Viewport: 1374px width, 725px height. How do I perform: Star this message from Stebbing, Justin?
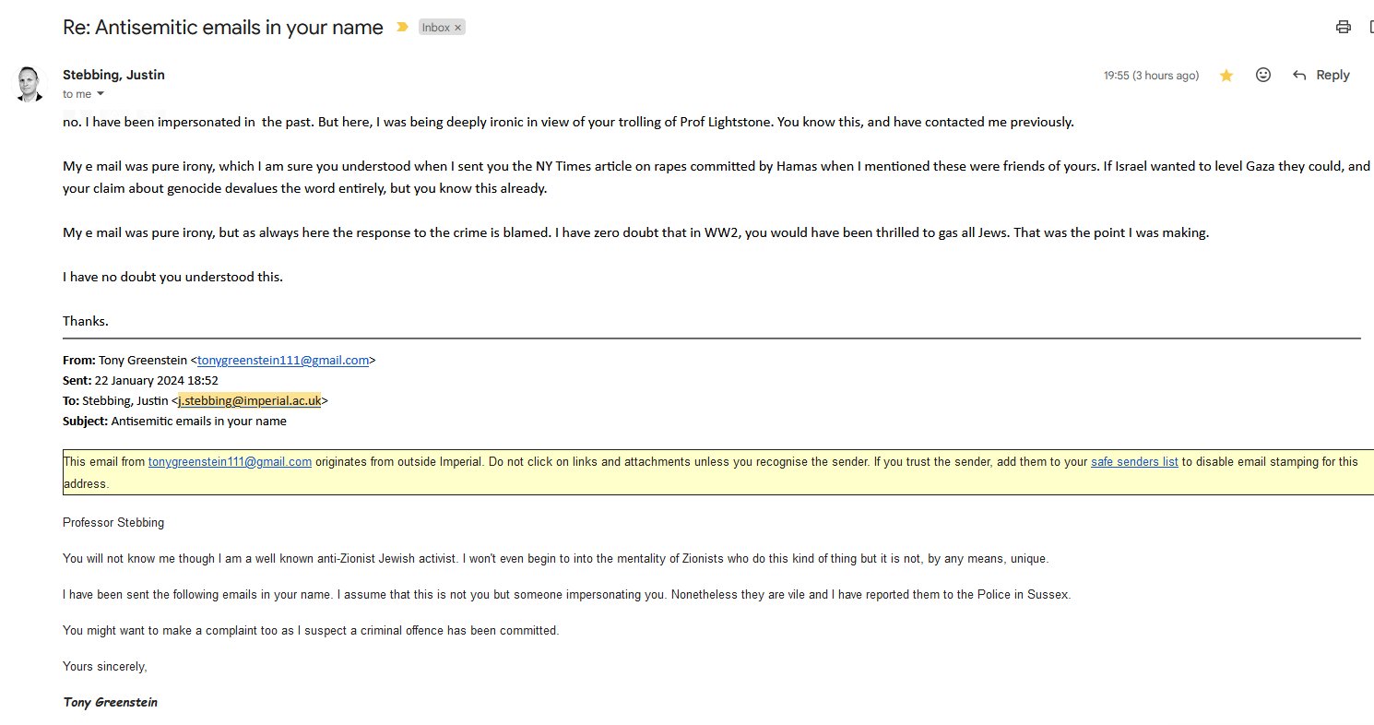pos(1226,76)
